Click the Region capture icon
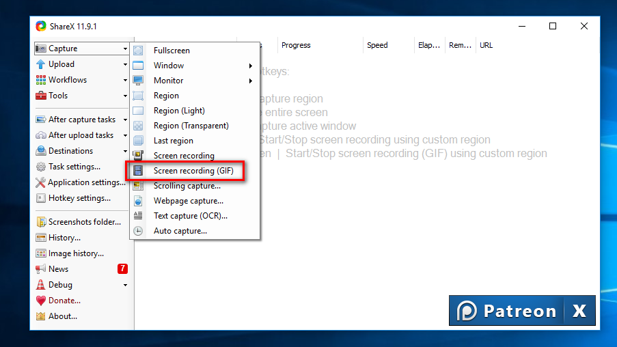The width and height of the screenshot is (617, 347). pyautogui.click(x=138, y=96)
